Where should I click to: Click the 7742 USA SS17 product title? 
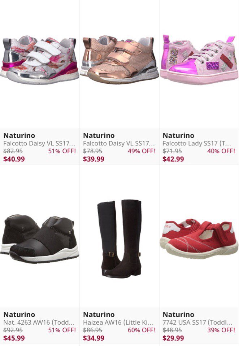(197, 323)
